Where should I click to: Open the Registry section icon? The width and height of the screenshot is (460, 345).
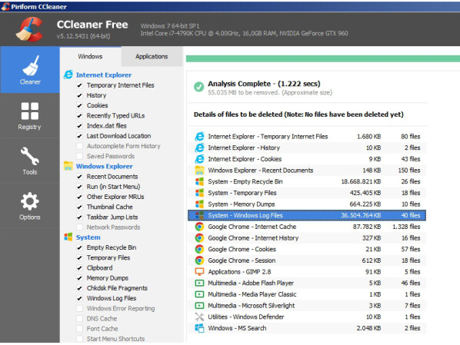[30, 111]
